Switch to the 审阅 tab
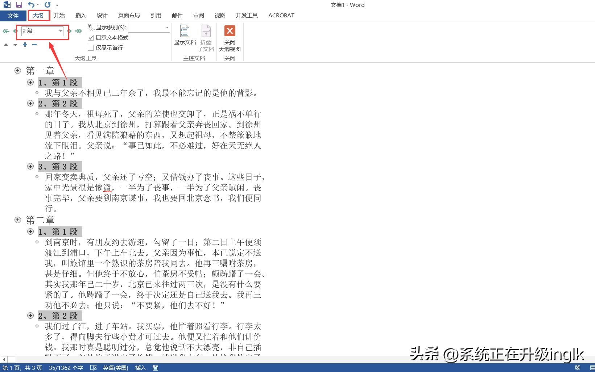This screenshot has width=595, height=372. coord(198,16)
